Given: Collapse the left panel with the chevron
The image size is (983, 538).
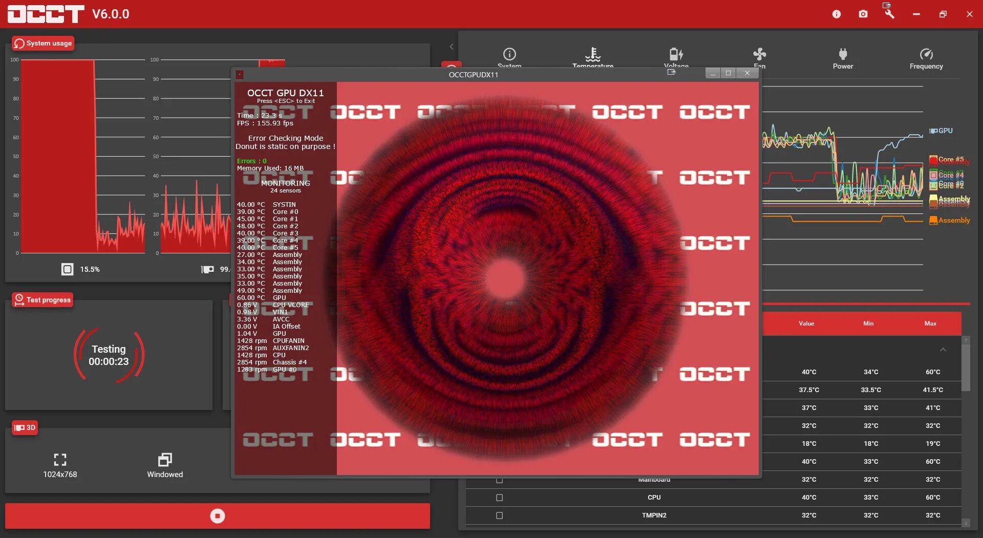Looking at the screenshot, I should (x=452, y=47).
